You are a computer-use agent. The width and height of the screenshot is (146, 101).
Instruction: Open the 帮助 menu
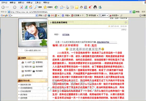(46, 3)
